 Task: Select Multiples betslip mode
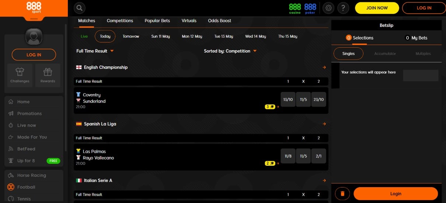click(x=423, y=54)
